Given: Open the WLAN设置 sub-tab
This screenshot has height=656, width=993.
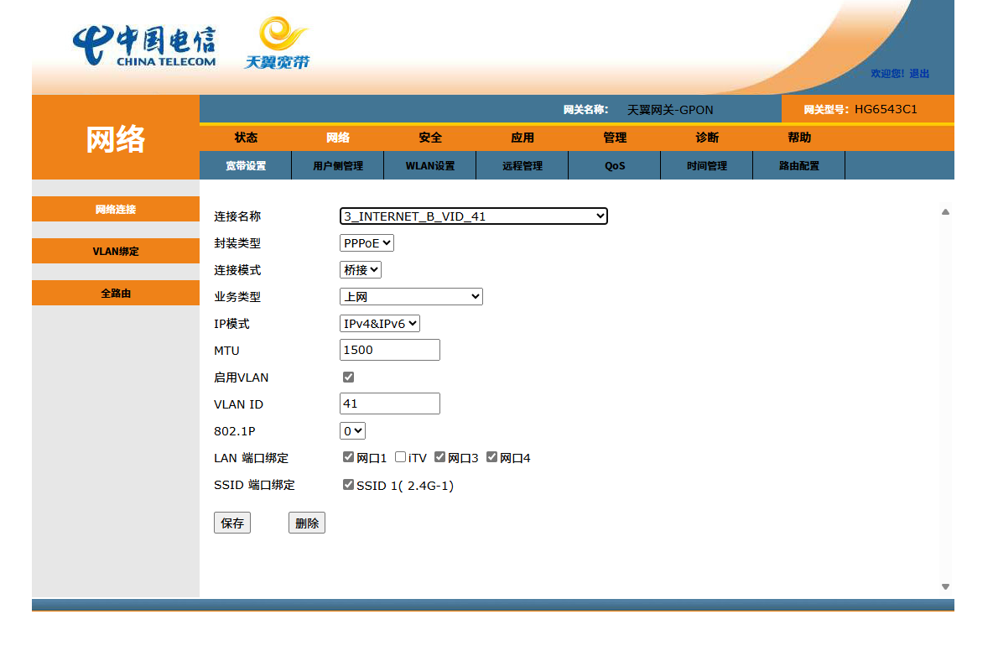Looking at the screenshot, I should 430,166.
